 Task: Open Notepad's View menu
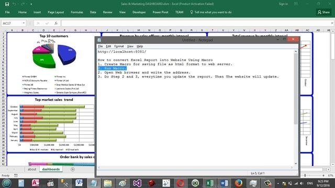(x=130, y=46)
